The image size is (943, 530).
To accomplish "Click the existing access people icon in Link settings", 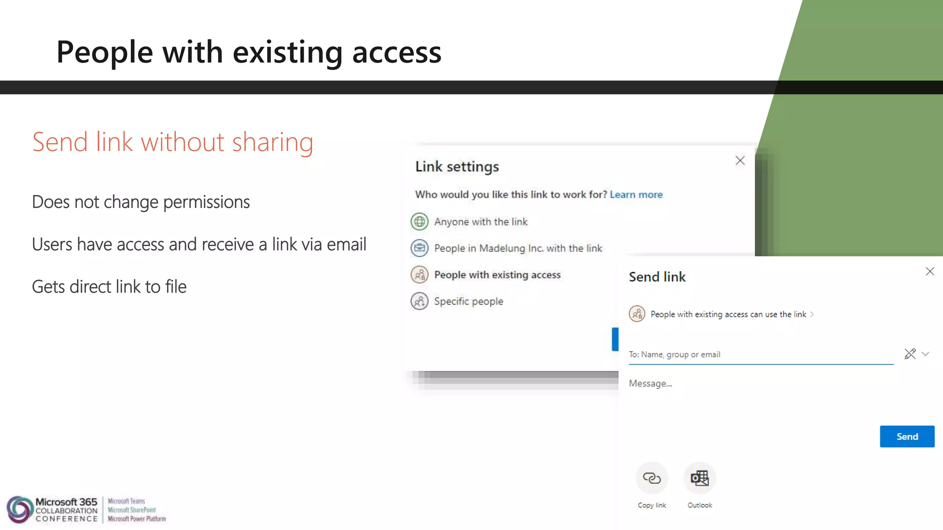I will coord(419,275).
